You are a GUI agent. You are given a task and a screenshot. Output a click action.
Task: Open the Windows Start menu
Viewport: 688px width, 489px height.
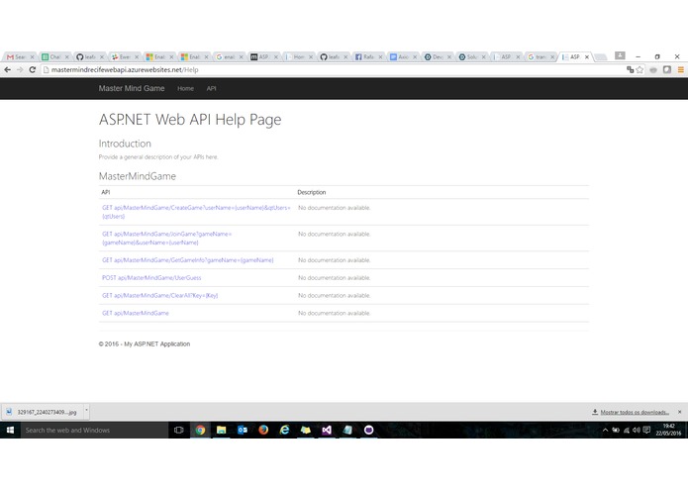10,430
